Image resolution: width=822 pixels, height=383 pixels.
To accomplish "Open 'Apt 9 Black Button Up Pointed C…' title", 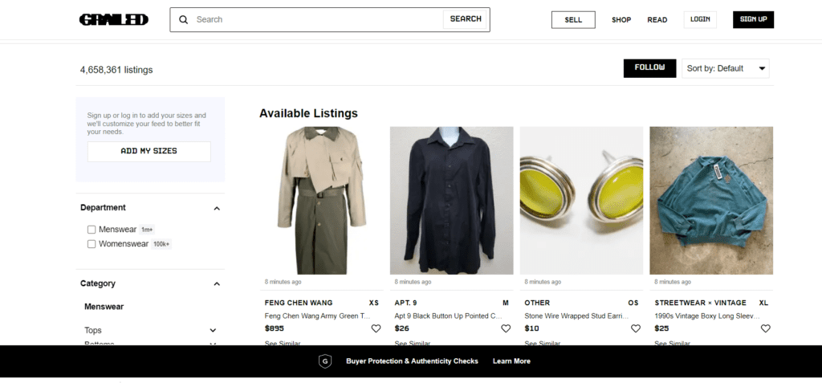I will 448,316.
